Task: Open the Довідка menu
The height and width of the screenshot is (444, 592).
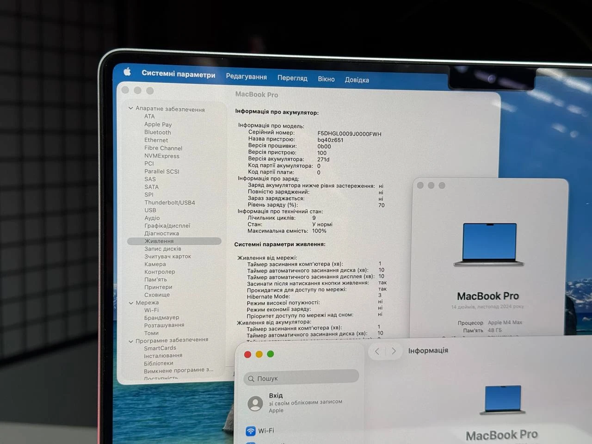Action: click(357, 80)
